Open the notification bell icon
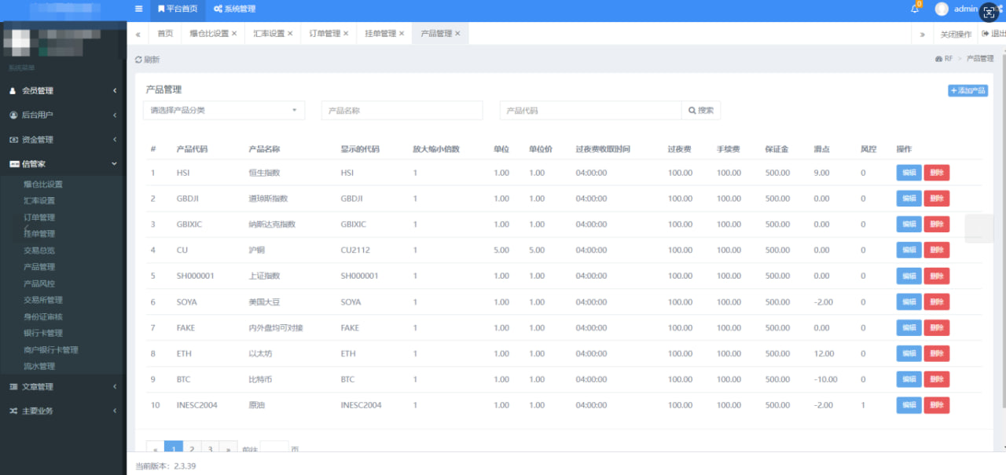The width and height of the screenshot is (1006, 475). pos(915,9)
